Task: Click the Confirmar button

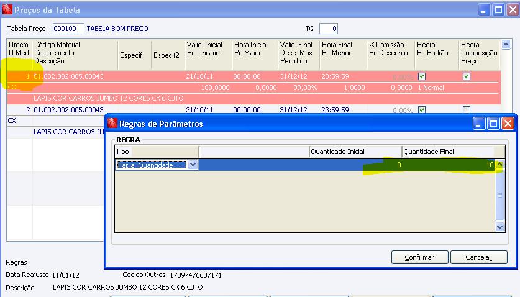Action: tap(419, 257)
